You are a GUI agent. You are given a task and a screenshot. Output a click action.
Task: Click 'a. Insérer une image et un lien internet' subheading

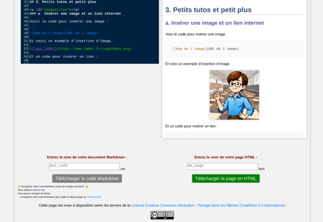pyautogui.click(x=214, y=23)
